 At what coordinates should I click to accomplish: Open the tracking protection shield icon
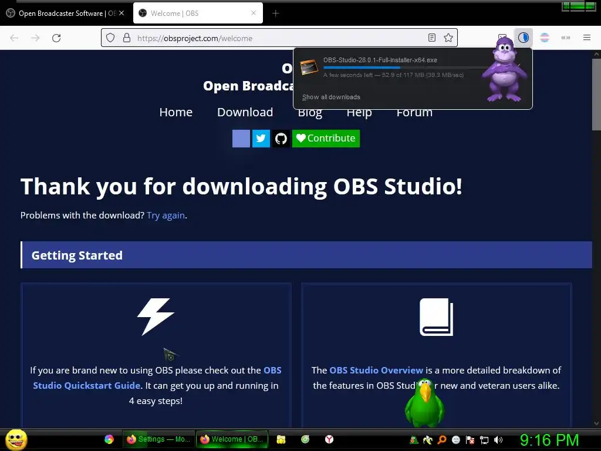[110, 38]
